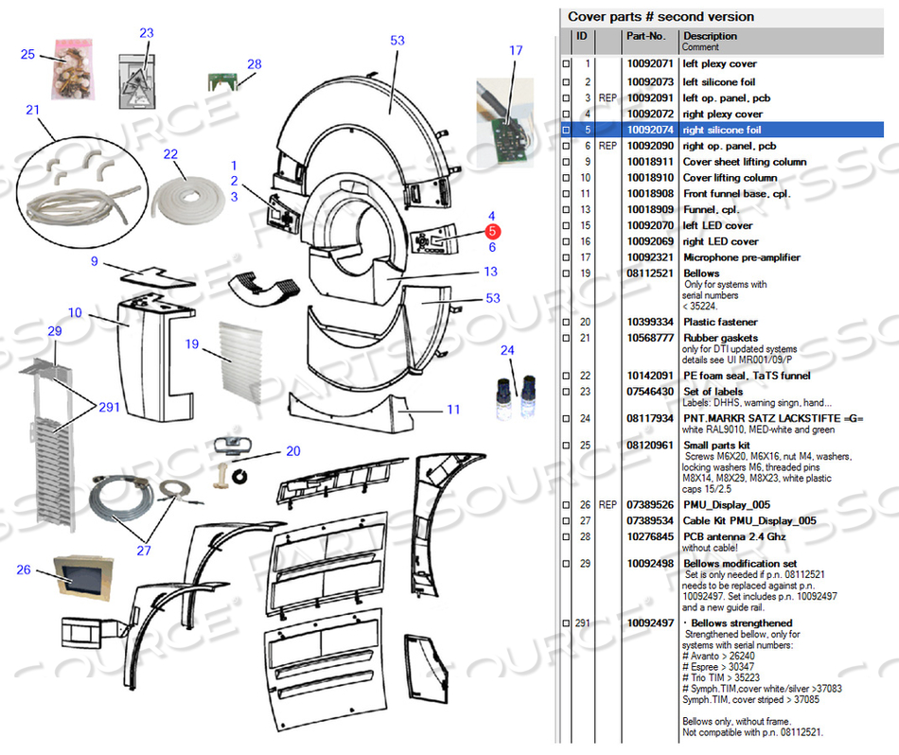
Task: Click the small parts kit bag image 25
Action: pos(74,70)
